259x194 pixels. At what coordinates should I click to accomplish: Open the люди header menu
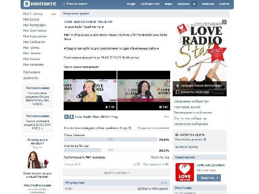(131, 4)
